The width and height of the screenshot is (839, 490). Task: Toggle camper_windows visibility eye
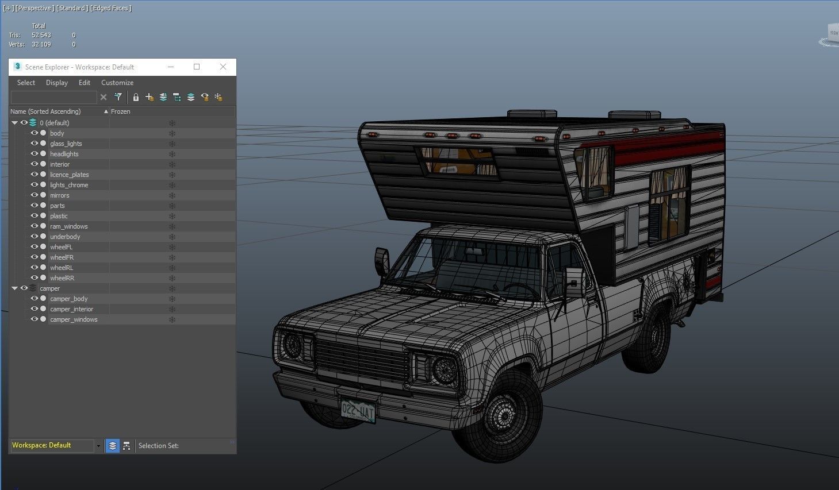34,319
